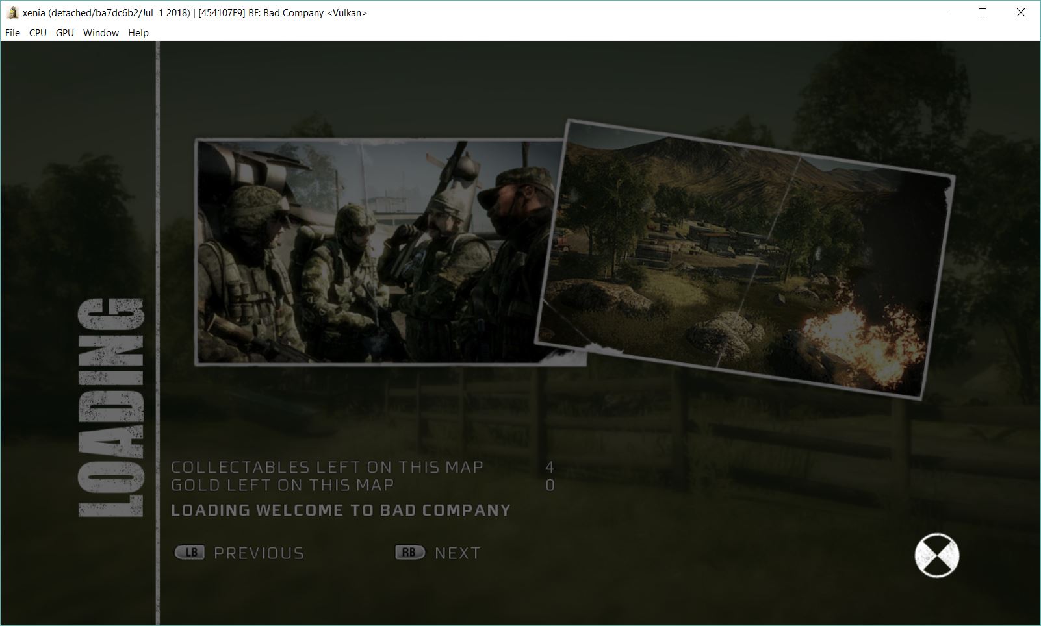Click the LOADING WELCOME TO BAD COMPANY text

(341, 510)
